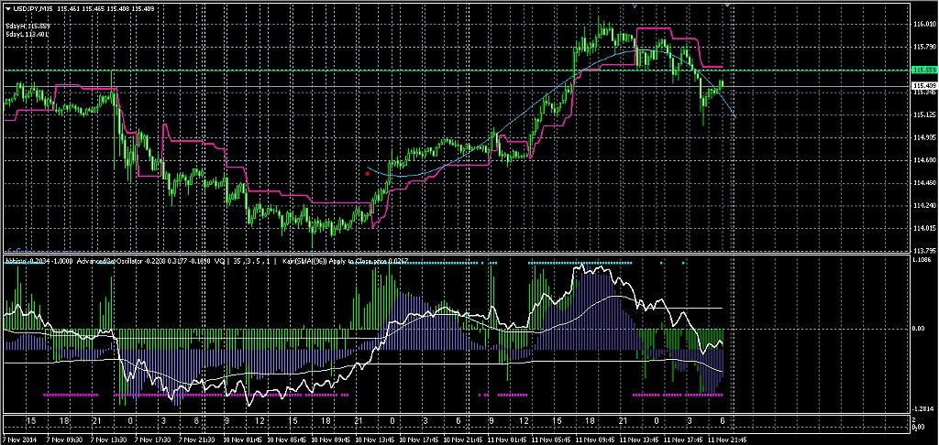The image size is (939, 445).
Task: Click the SdayL label below SdayH
Action: tap(28, 34)
